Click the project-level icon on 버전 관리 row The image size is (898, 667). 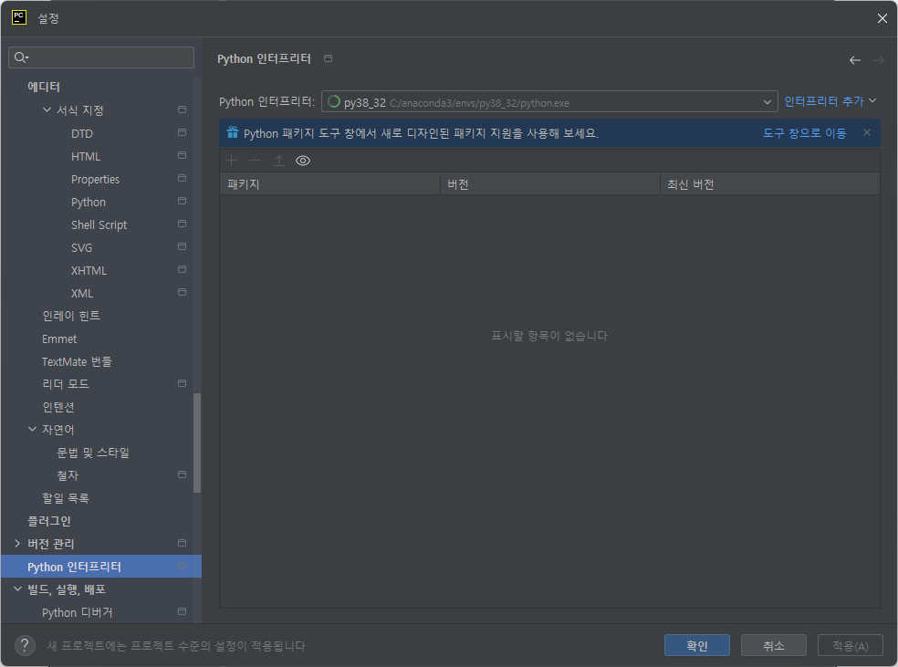tap(183, 543)
